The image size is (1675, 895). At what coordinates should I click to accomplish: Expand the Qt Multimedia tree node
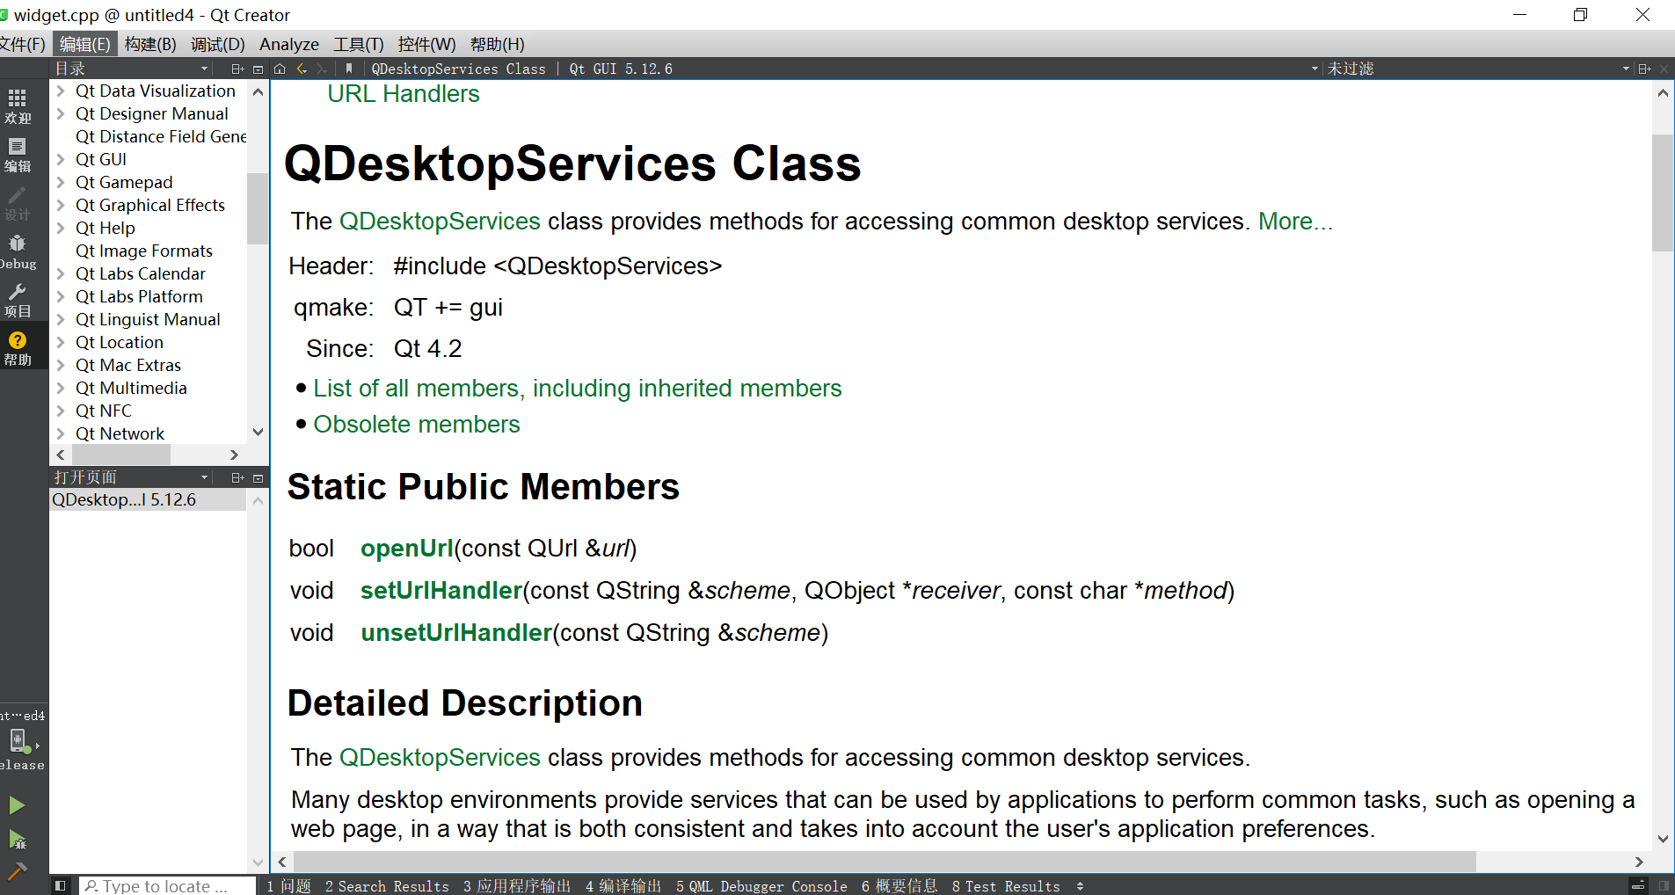(x=61, y=388)
